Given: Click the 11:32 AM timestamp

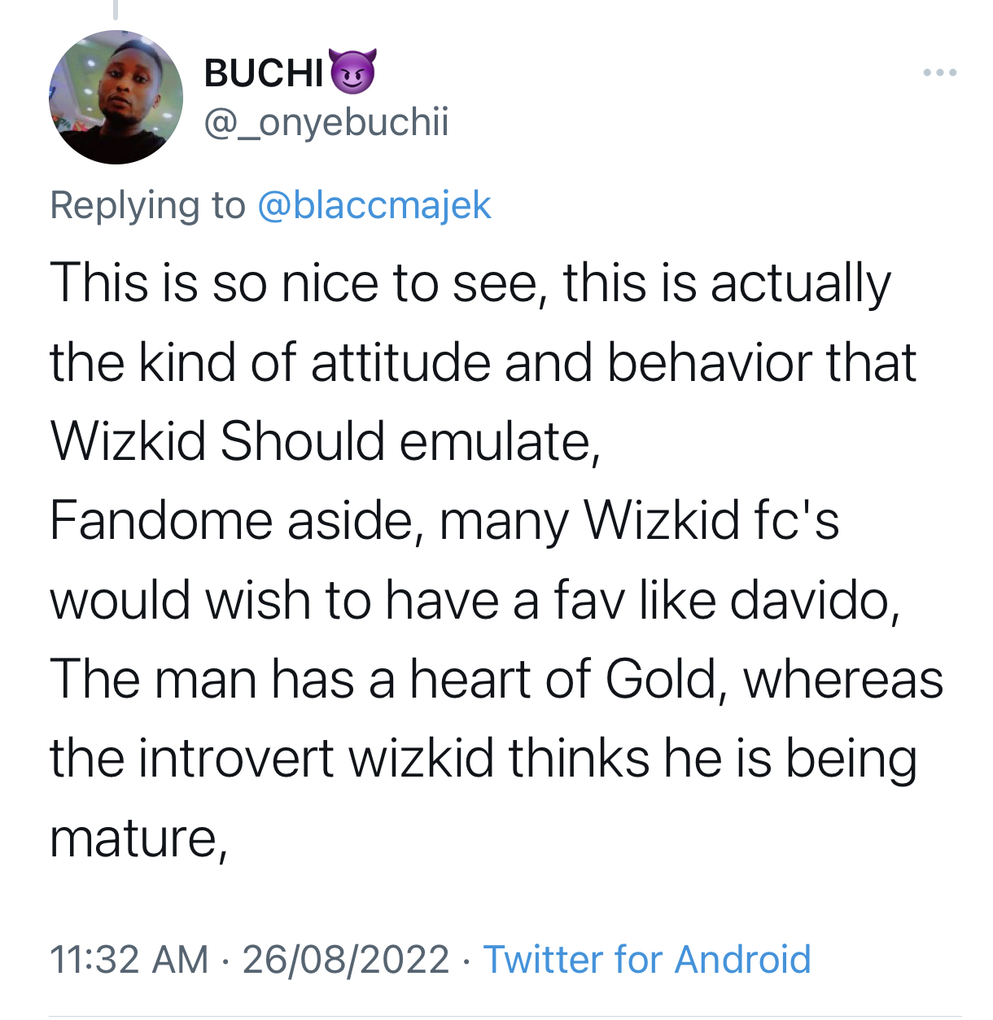Looking at the screenshot, I should pyautogui.click(x=129, y=959).
